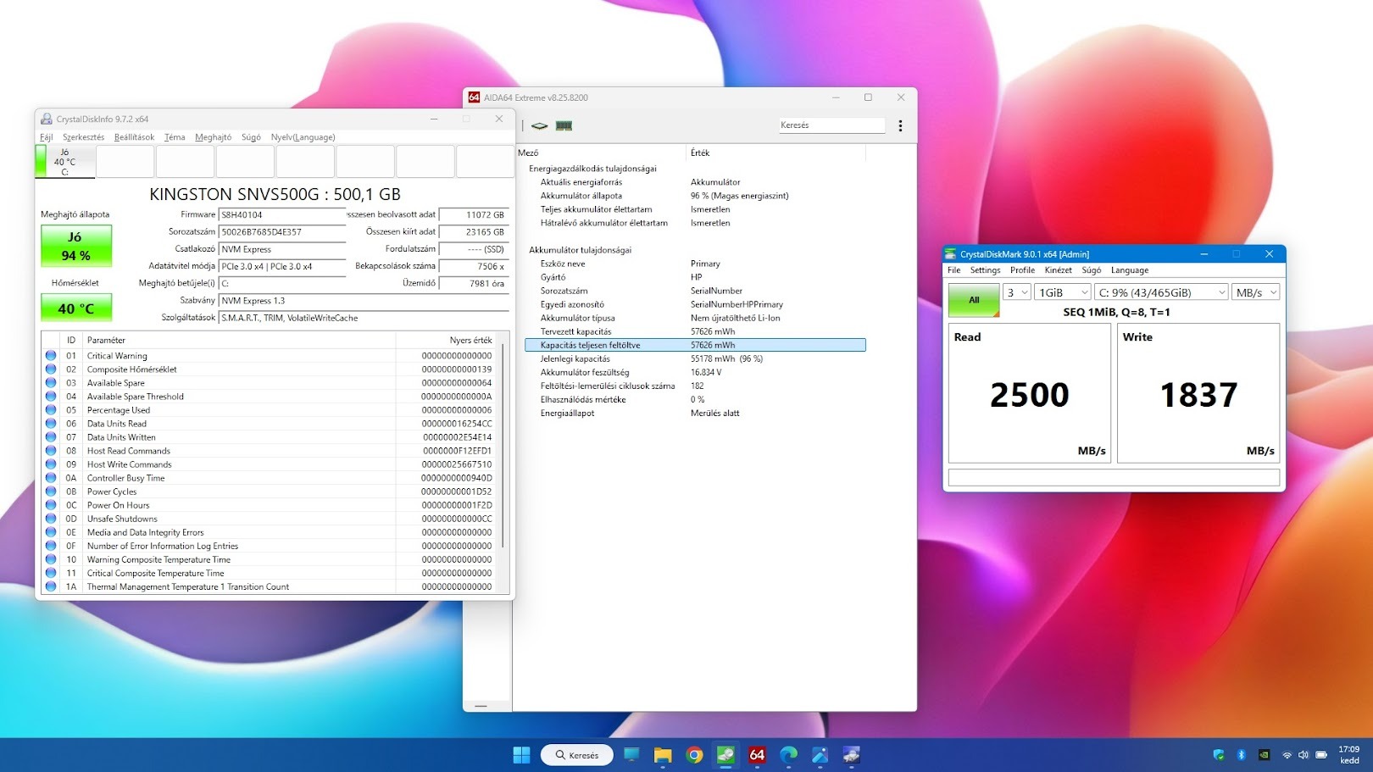1373x772 pixels.
Task: Switch to AIDA64 via the red 64 taskbar icon
Action: 757,755
